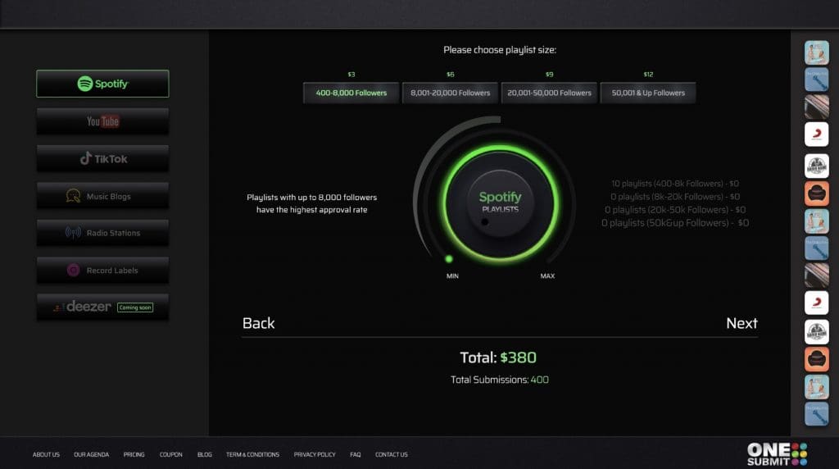Click the Spotify Playlists dial knob
839x469 pixels.
click(501, 203)
